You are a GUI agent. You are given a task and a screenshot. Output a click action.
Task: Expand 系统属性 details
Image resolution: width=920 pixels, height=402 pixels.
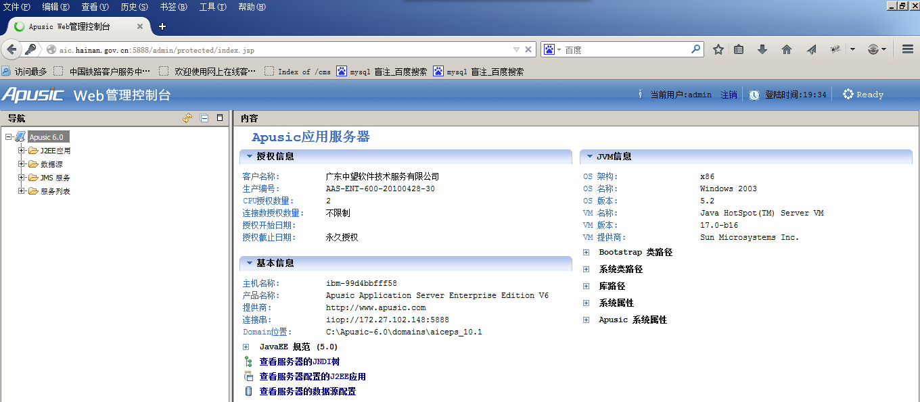586,303
